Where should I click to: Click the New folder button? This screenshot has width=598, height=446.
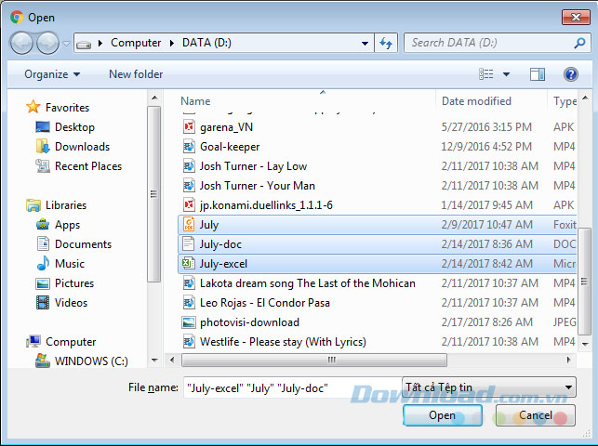click(136, 74)
